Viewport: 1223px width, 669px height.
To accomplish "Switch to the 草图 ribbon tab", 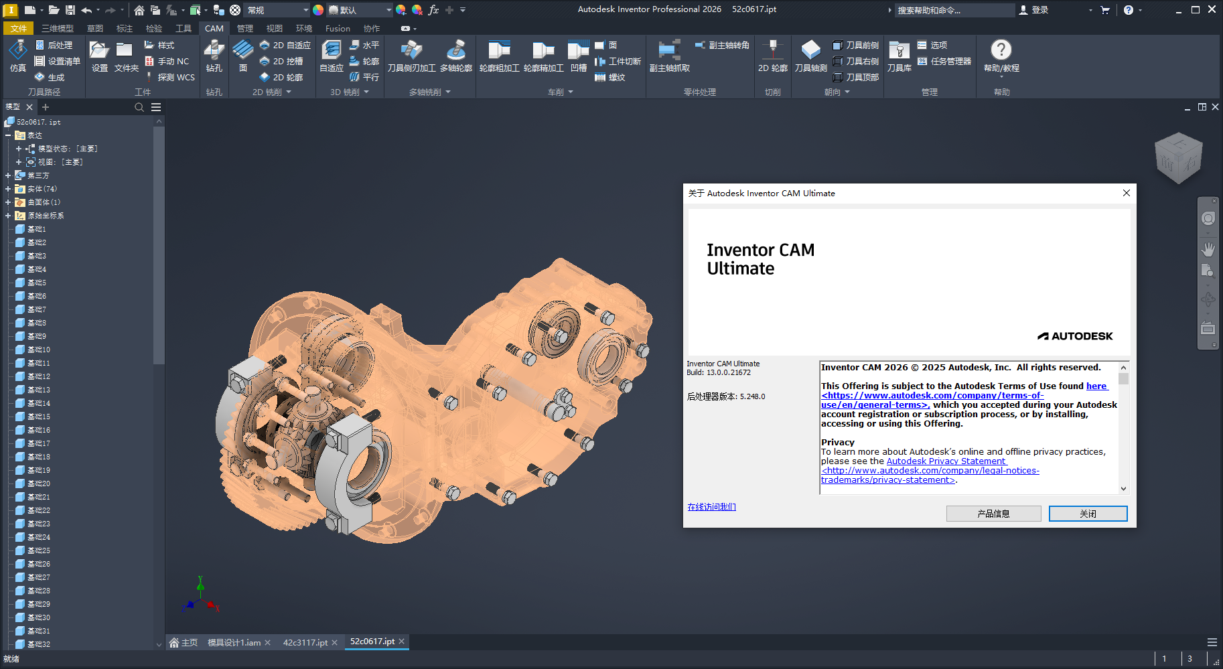I will pos(95,28).
